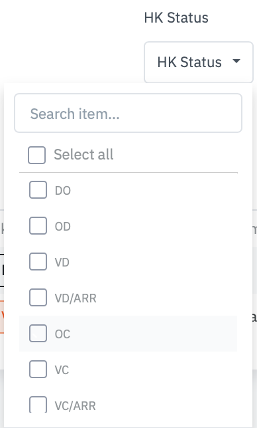Enable the VC checkbox box

(38, 370)
